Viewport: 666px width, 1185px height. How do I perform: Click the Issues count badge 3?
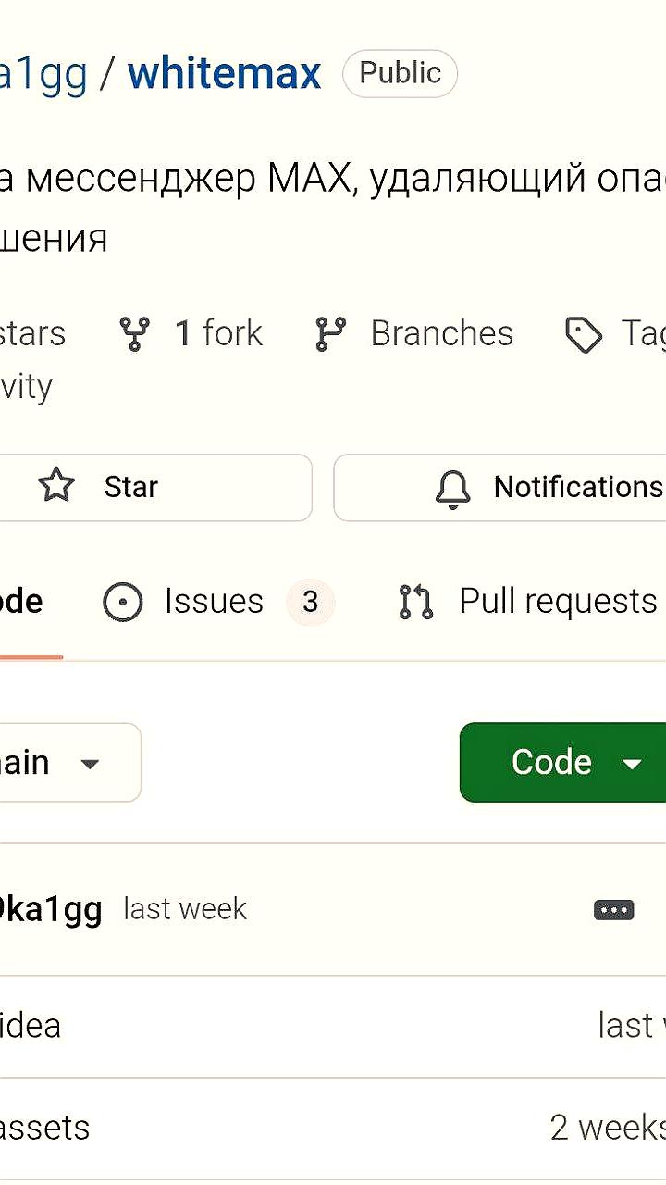coord(311,602)
